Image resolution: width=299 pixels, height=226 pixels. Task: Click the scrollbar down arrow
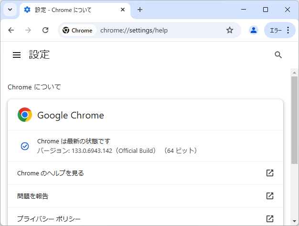(294, 221)
